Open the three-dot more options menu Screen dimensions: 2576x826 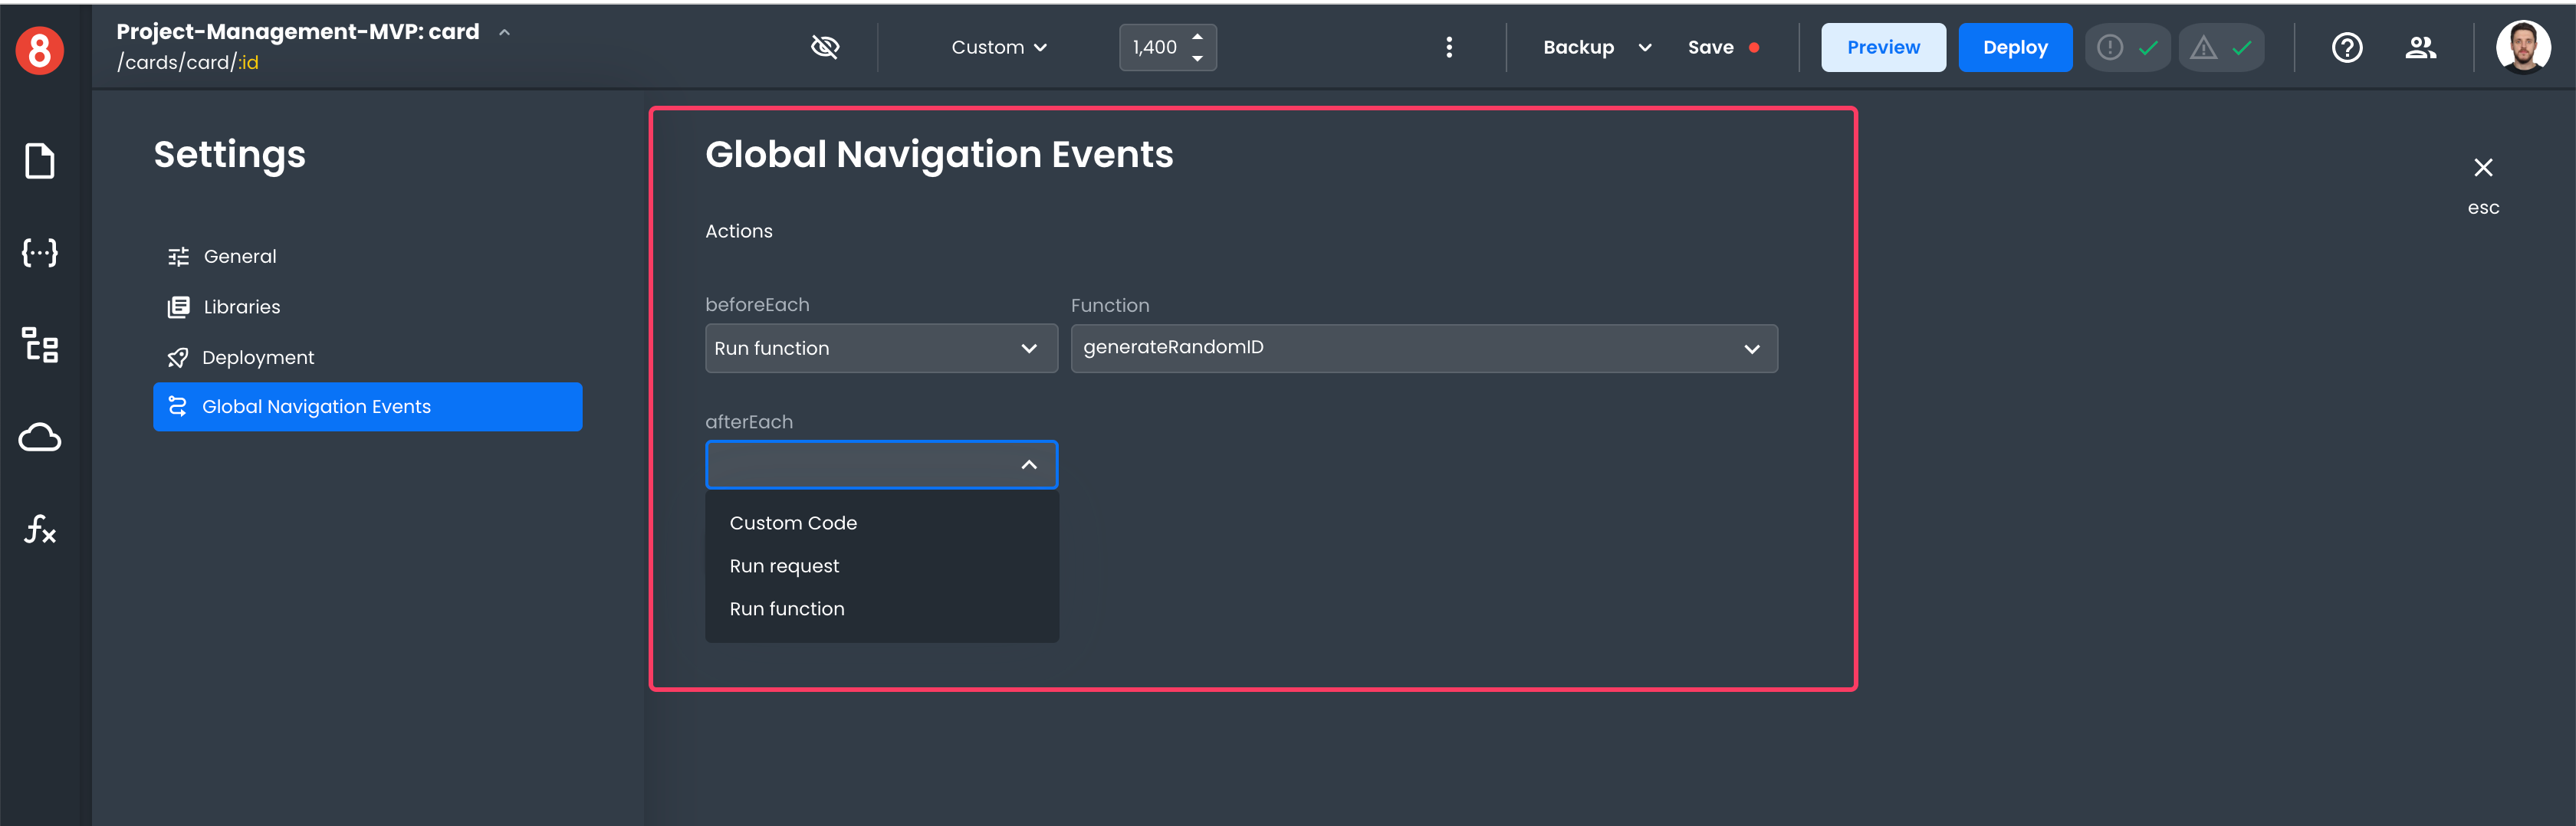point(1448,47)
